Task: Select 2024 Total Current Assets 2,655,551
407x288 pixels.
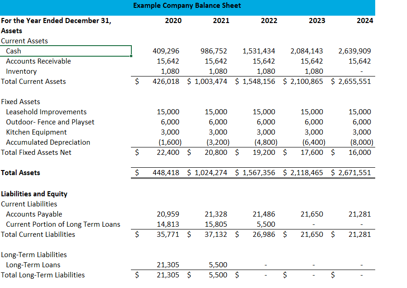Action: tap(354, 82)
